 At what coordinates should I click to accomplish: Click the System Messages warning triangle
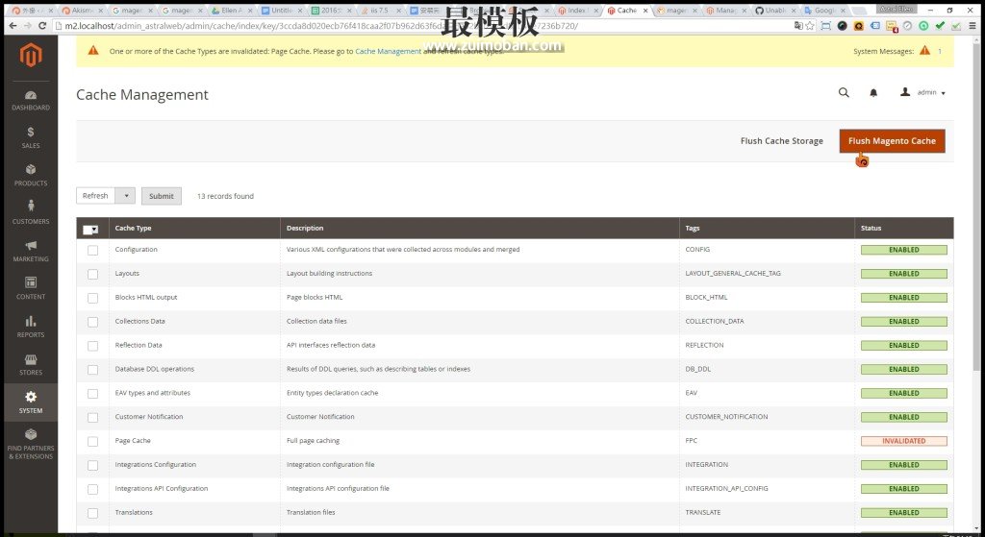tap(924, 51)
